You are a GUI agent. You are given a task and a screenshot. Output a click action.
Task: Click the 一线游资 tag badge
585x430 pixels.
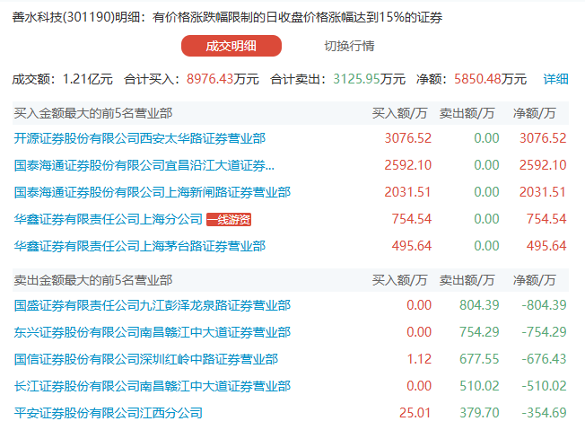229,219
